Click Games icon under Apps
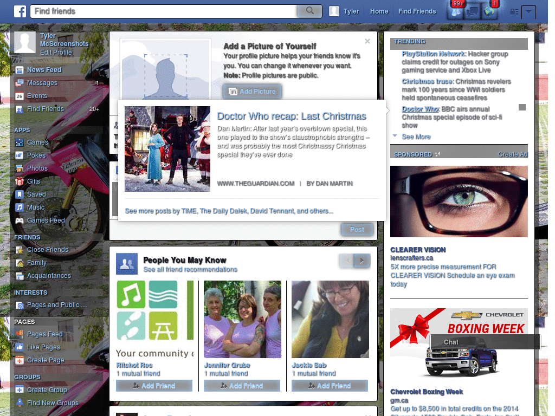This screenshot has height=416, width=555. coord(20,142)
